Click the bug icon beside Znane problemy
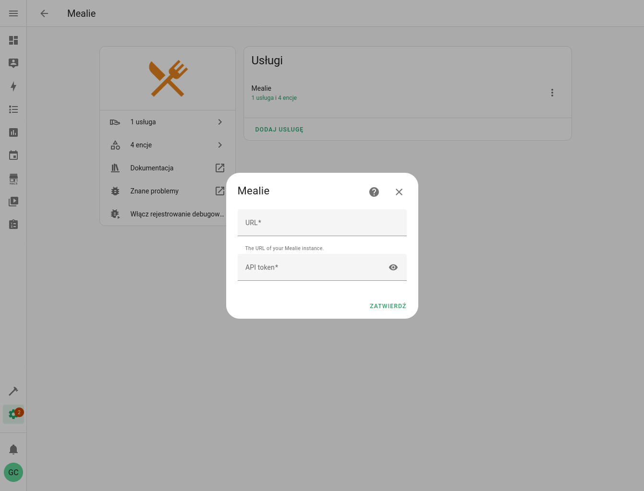 coord(115,191)
